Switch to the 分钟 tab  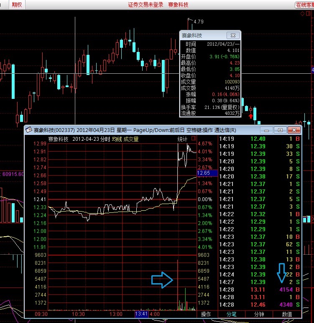tap(259, 314)
